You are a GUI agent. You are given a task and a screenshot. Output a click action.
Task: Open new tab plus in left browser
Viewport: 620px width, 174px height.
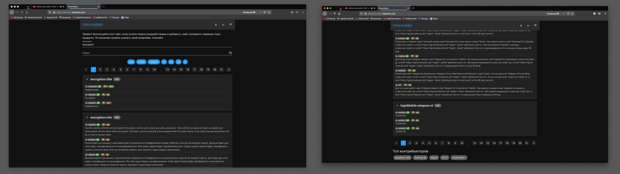pos(103,6)
